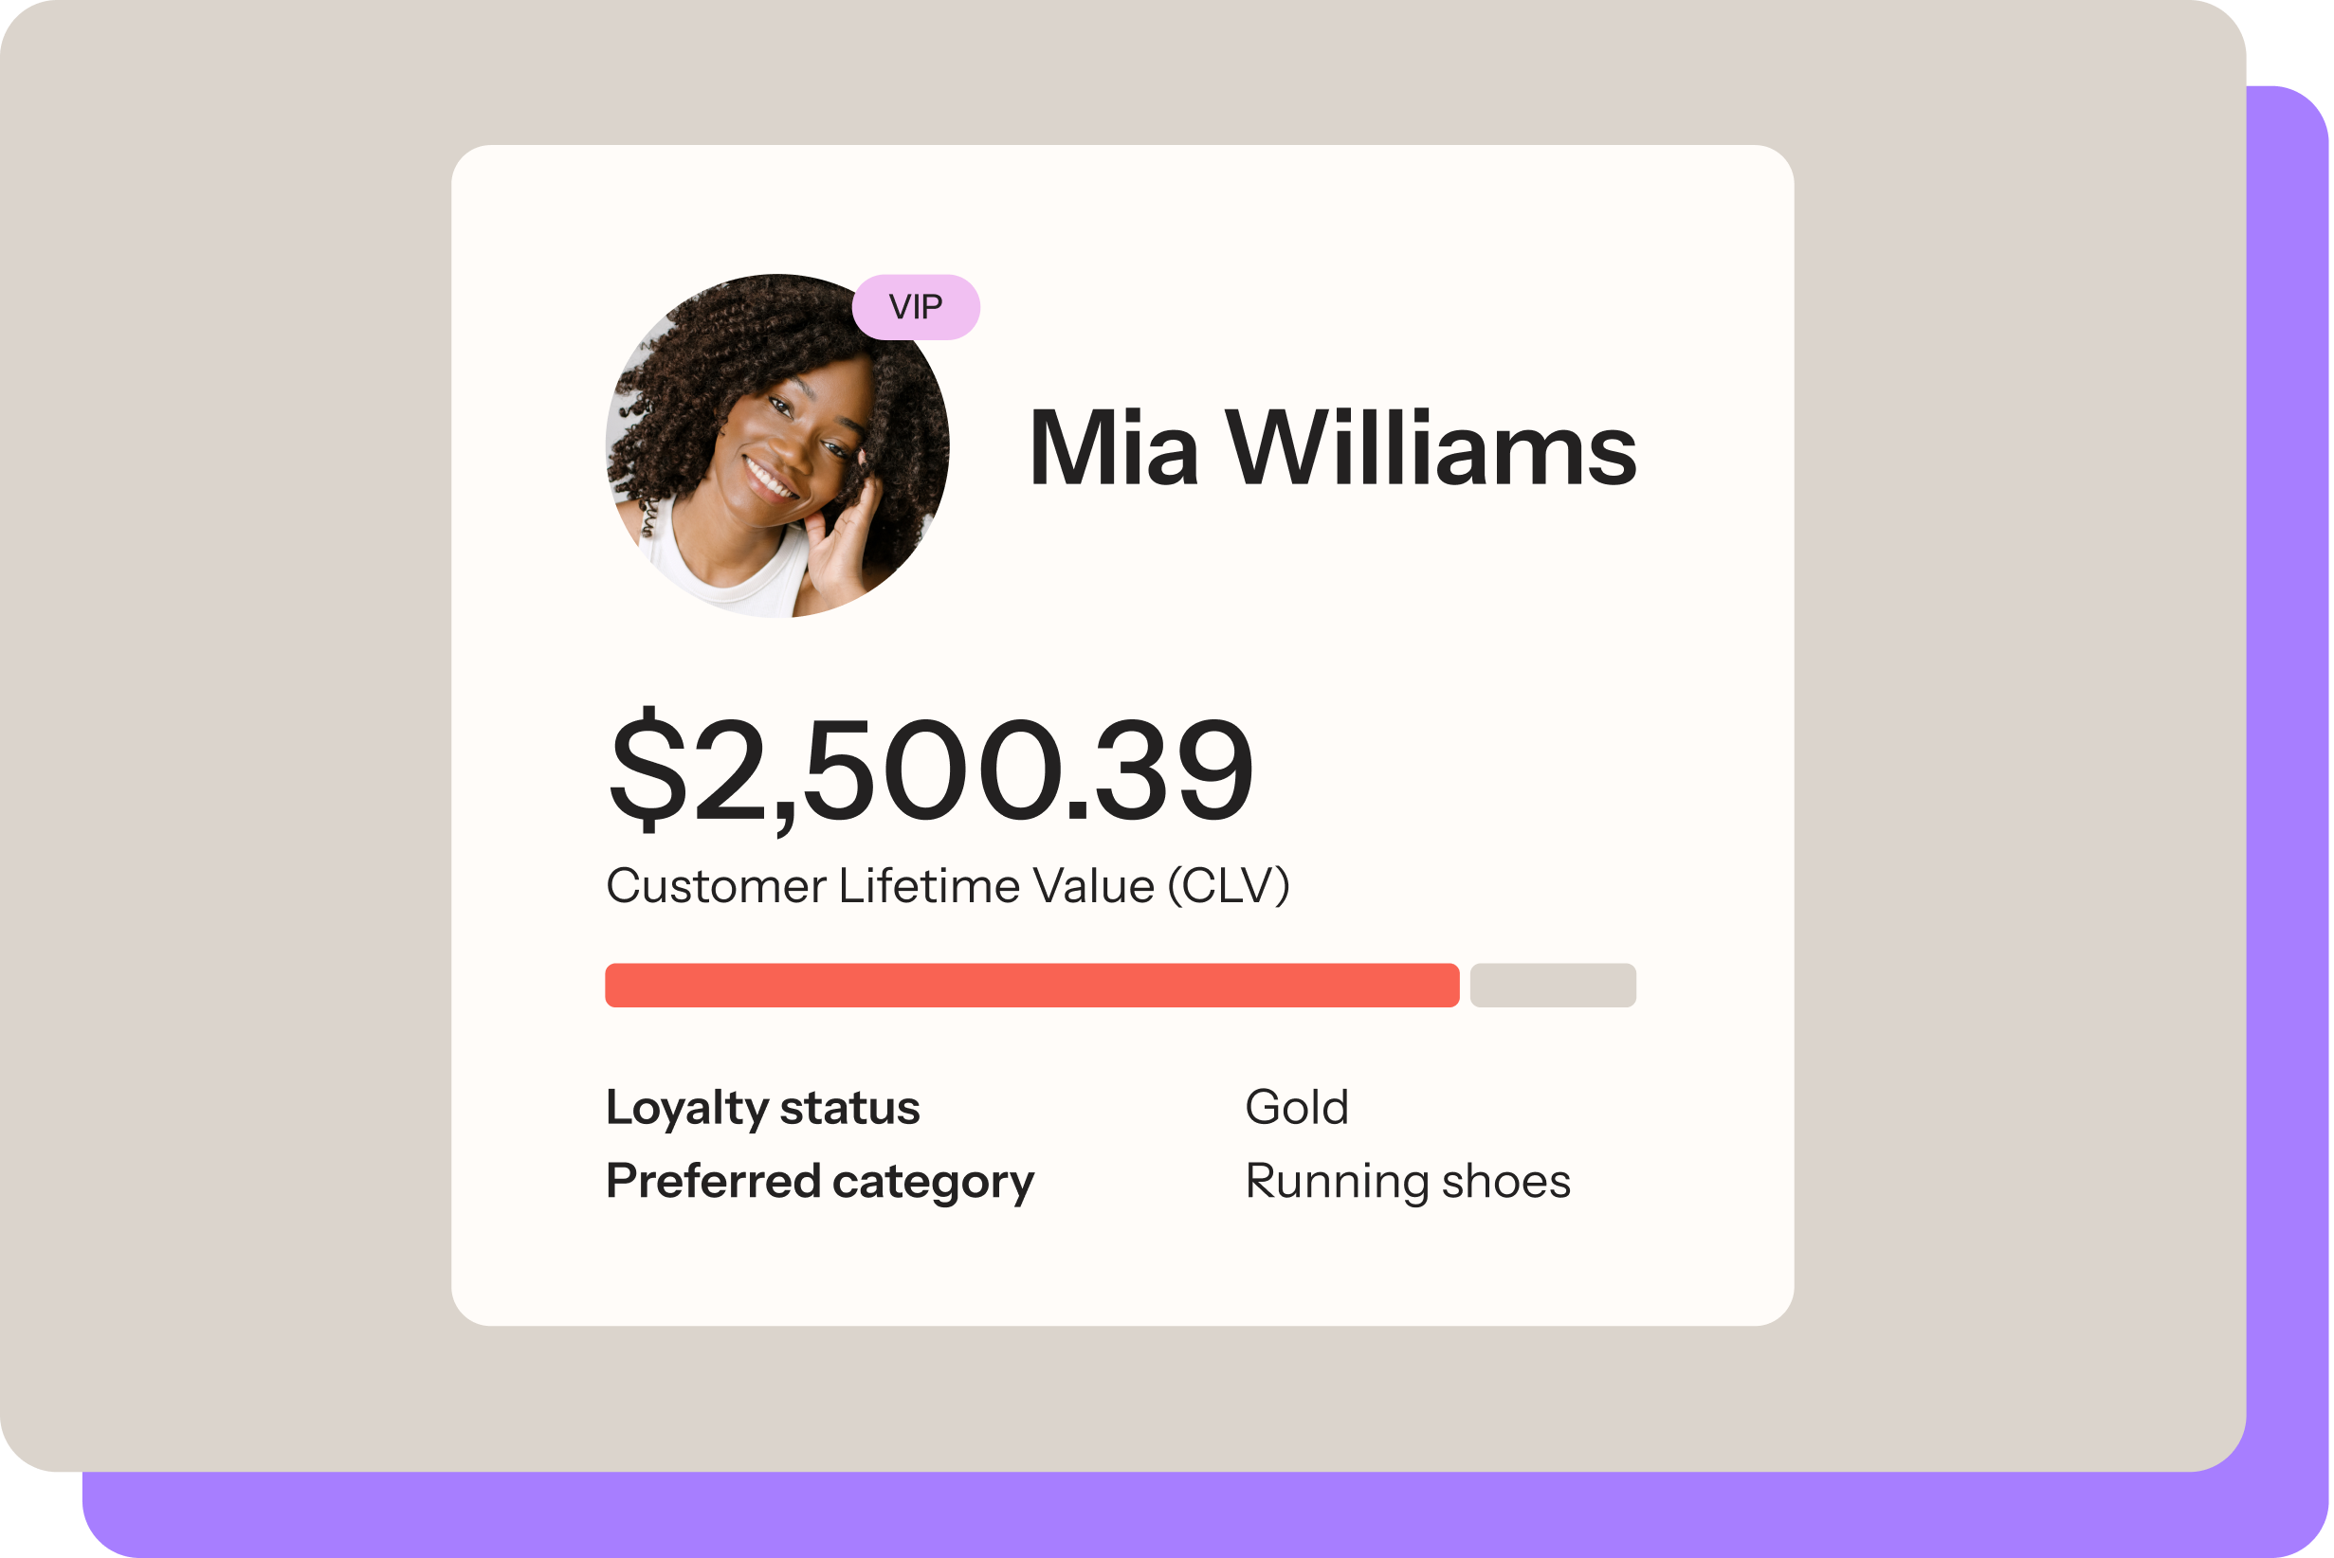This screenshot has width=2334, height=1558.
Task: Select the Preferred category label
Action: [x=820, y=1182]
